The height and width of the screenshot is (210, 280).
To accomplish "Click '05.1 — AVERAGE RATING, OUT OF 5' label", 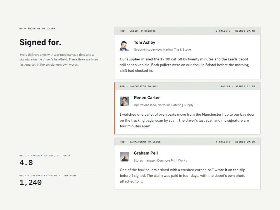I will tap(45, 156).
